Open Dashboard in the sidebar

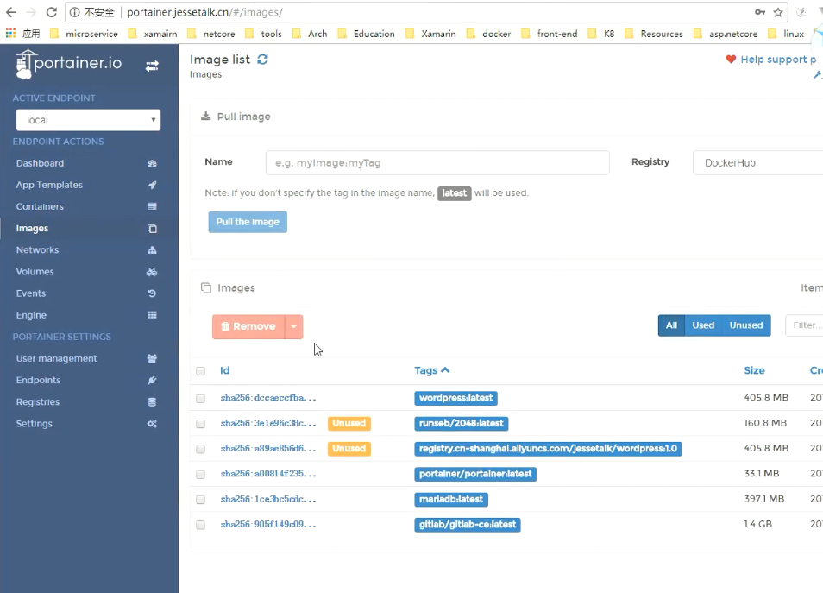40,163
